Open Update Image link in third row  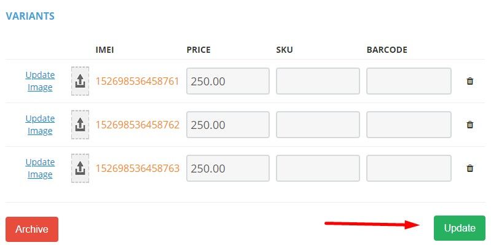coord(40,168)
